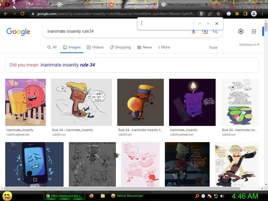
Task: Click the horizontal scrollbar at page bottom
Action: [x=122, y=188]
